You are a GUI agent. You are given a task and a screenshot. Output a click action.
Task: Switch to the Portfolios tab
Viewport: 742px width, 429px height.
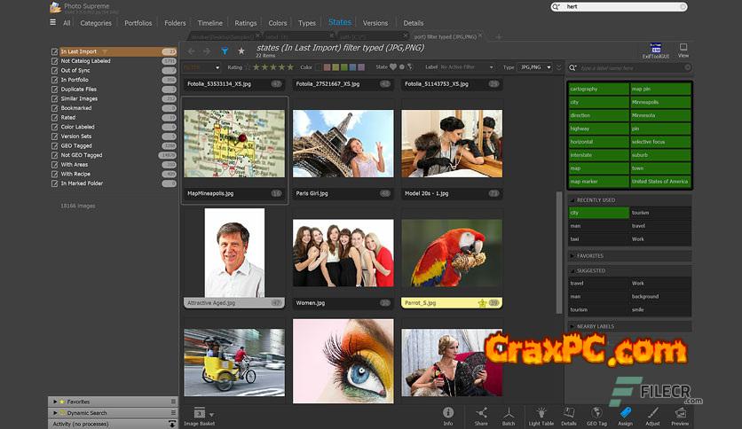(x=138, y=23)
